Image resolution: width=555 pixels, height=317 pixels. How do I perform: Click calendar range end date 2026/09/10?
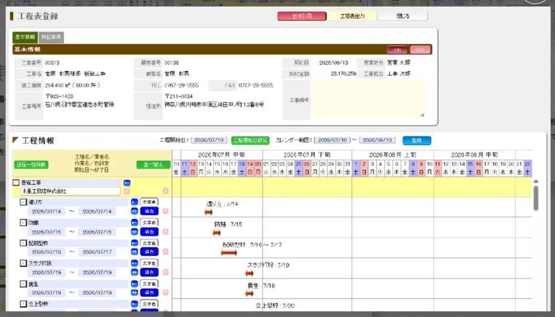point(377,140)
